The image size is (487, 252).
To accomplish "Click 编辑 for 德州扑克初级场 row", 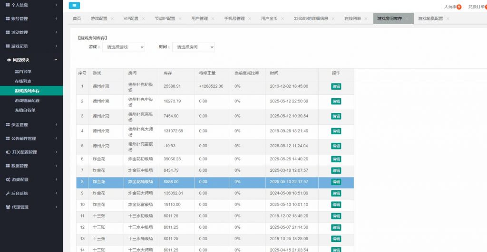I will tap(336, 86).
